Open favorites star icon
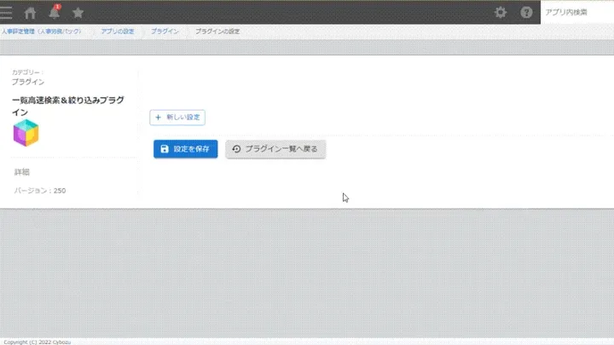 [x=78, y=13]
